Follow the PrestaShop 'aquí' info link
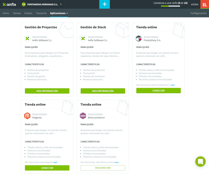This screenshot has width=209, height=177. [x=173, y=85]
